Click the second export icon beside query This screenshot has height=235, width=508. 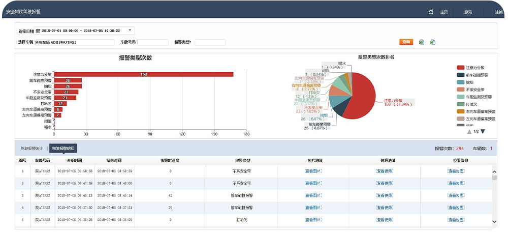pos(432,42)
